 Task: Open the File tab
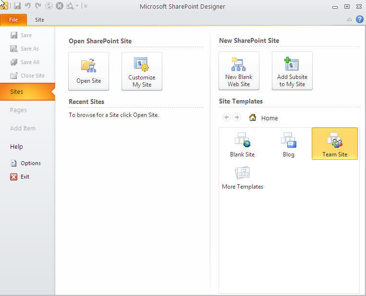coord(13,20)
